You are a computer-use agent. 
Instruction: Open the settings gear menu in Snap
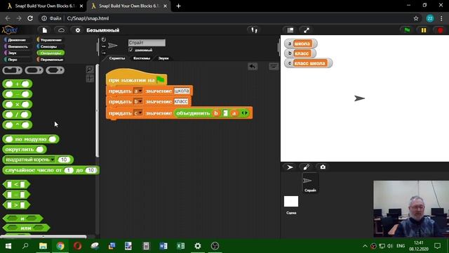pyautogui.click(x=78, y=30)
